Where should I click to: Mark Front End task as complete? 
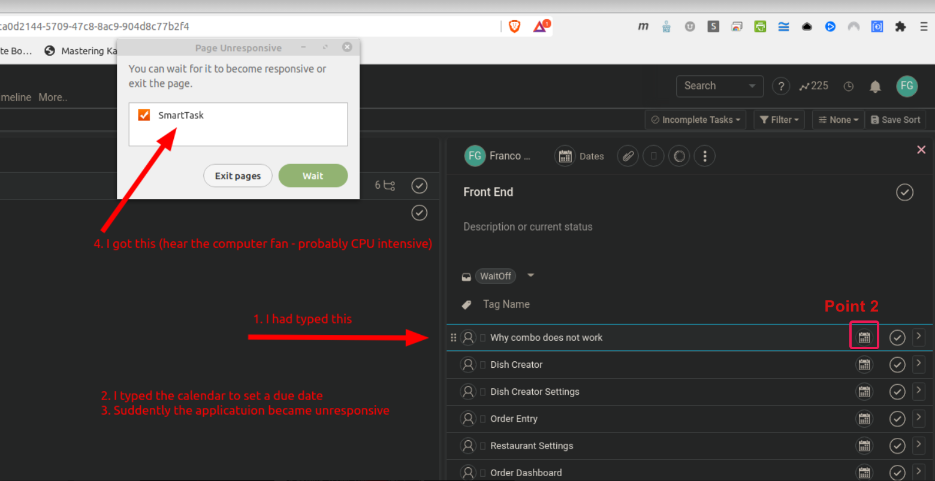(x=904, y=192)
